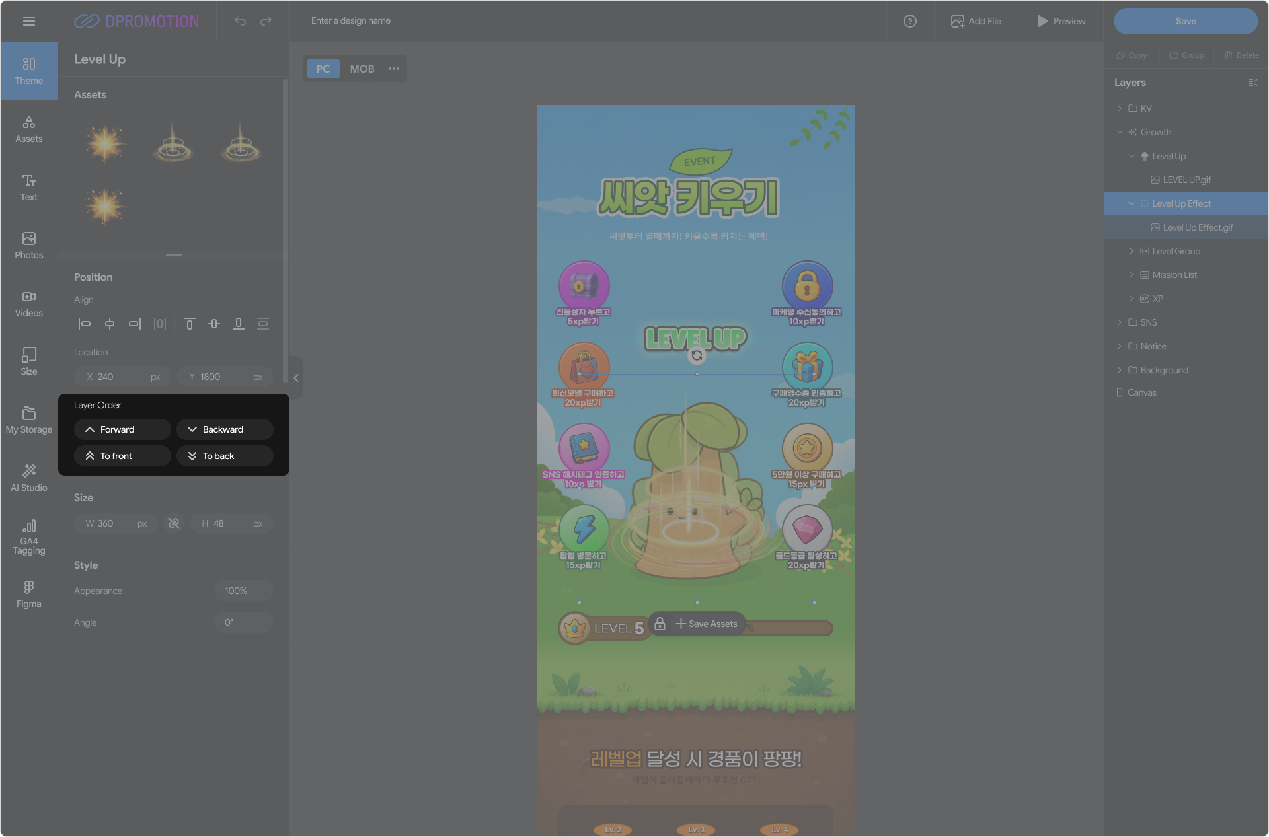Toggle the aspect ratio lock for size
This screenshot has width=1269, height=837.
click(x=174, y=523)
